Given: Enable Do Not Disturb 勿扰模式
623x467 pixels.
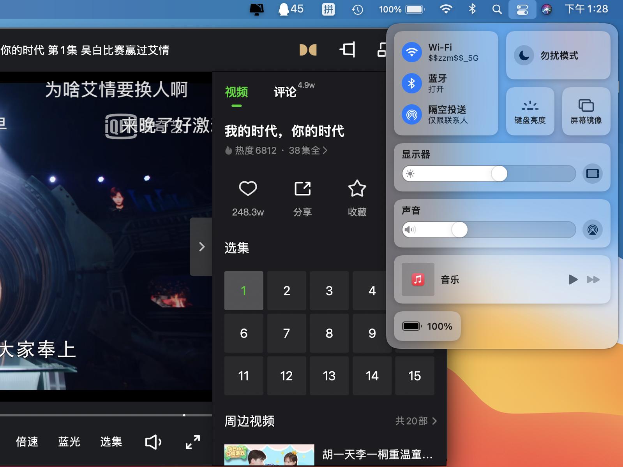Looking at the screenshot, I should 558,55.
